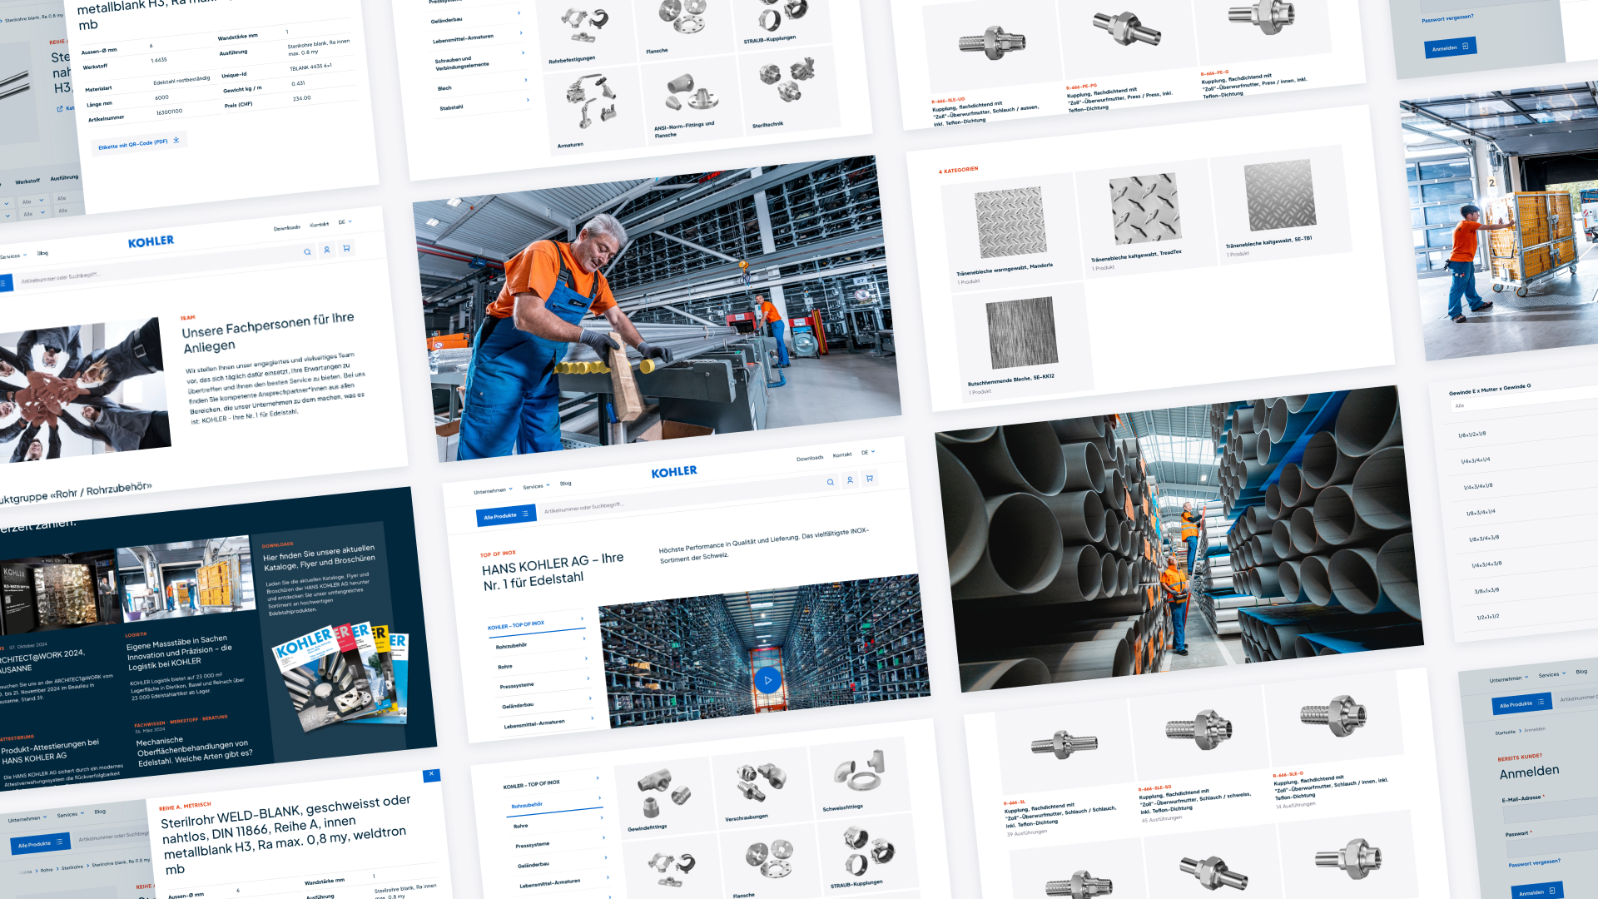Download the Etikette mit QR-Code PDF

(x=139, y=144)
